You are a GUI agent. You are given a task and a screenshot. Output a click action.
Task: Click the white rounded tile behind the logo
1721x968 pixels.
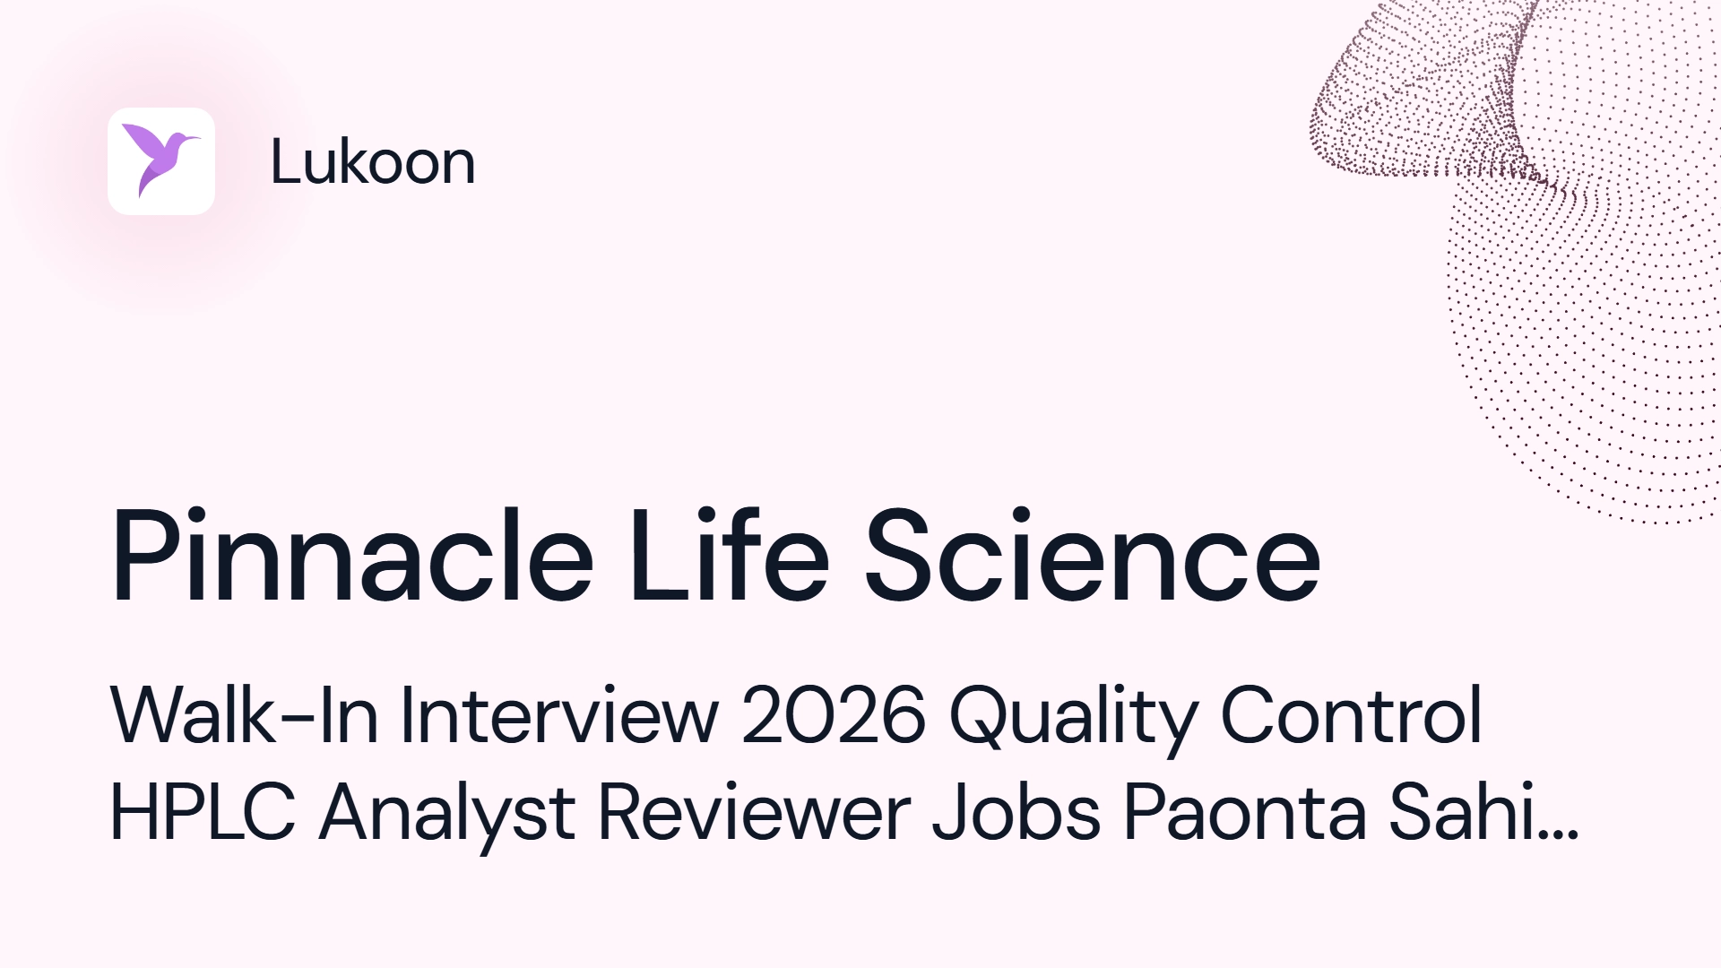[161, 161]
